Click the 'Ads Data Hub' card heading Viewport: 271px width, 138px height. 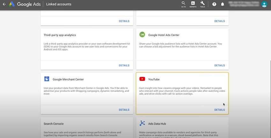[157, 124]
